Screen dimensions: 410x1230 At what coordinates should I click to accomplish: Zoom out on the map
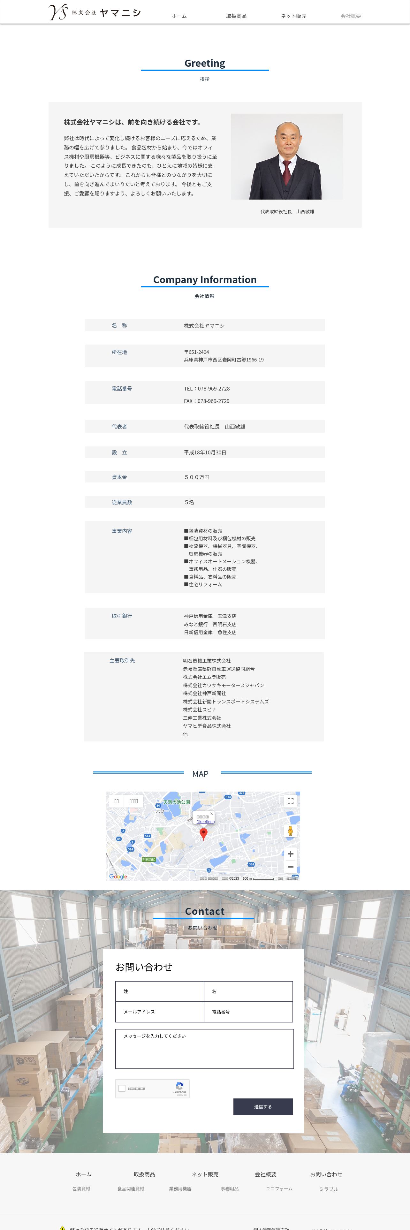click(x=290, y=867)
